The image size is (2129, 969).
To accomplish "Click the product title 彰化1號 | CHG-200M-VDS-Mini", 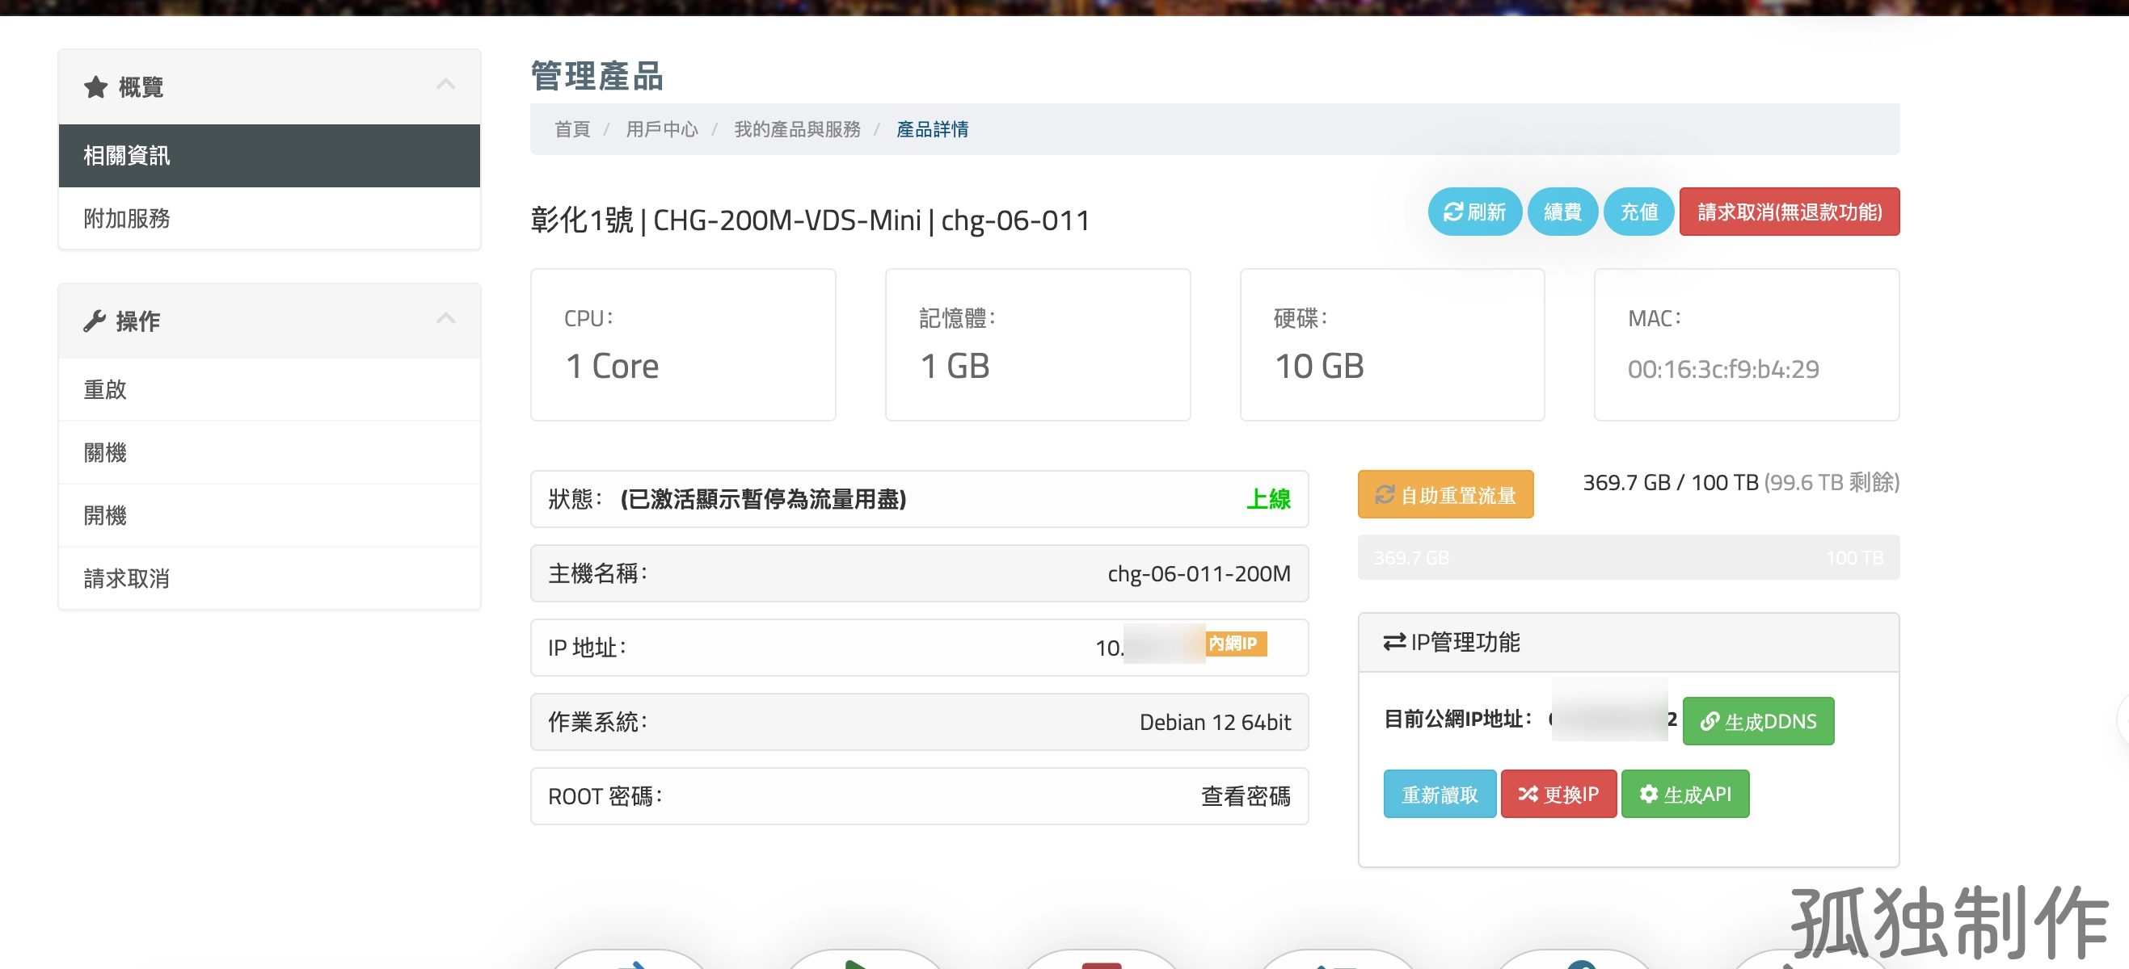I will [726, 220].
